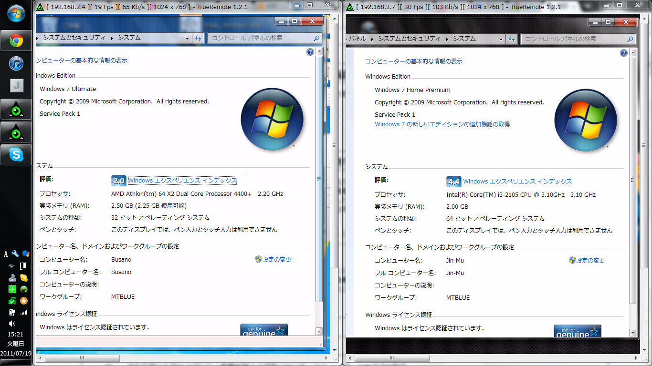This screenshot has height=366, width=652.
Task: Open address history dropdown in 192.168.2.7 window
Action: (501, 39)
